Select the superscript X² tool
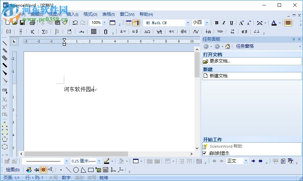This screenshot has width=303, height=181. [x=5, y=107]
